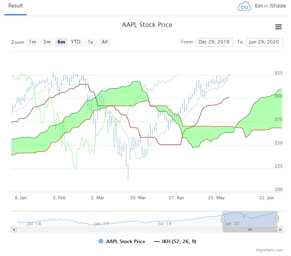Screen dimensions: 291x256
Task: Switch zoom range to 1y
Action: click(90, 42)
